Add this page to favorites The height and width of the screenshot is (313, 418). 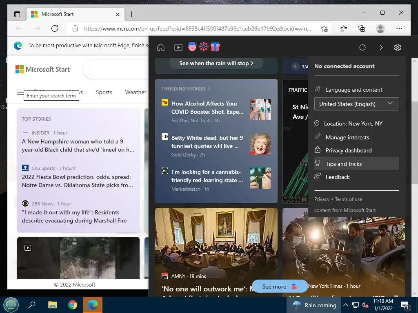point(324,29)
